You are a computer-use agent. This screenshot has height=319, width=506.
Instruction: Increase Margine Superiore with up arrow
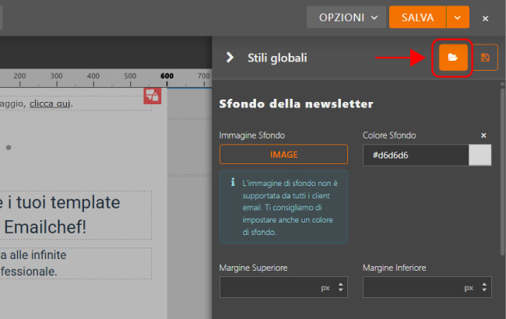[x=340, y=284]
